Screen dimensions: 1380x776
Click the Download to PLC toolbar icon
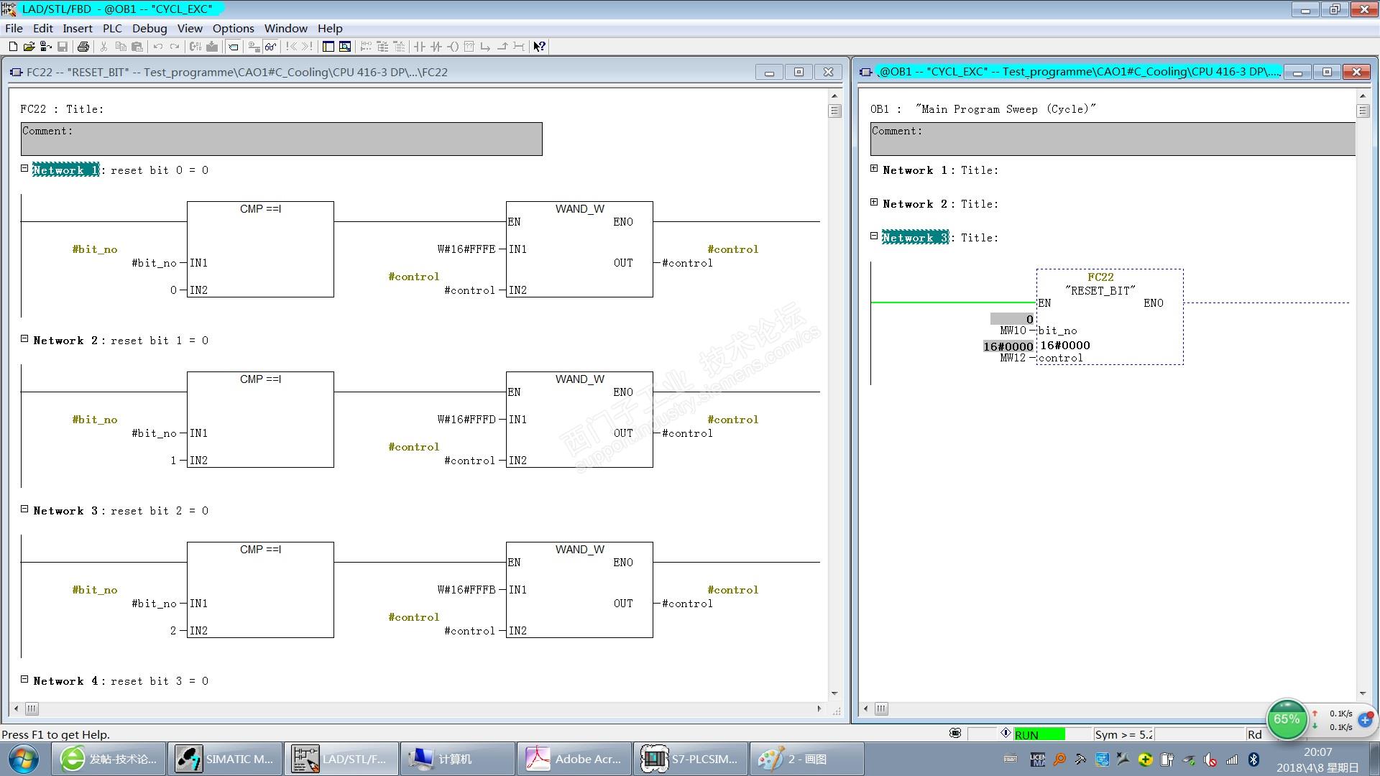[x=212, y=47]
